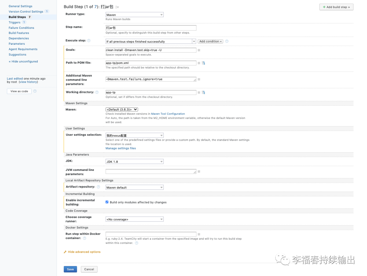367x276 pixels.
Task: Open Version Control Settings in sidebar
Action: [26, 12]
